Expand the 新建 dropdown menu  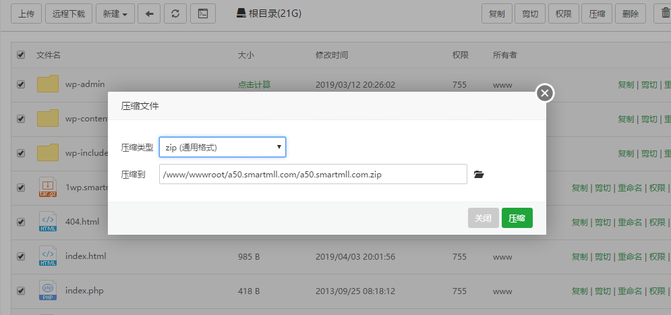coord(115,13)
